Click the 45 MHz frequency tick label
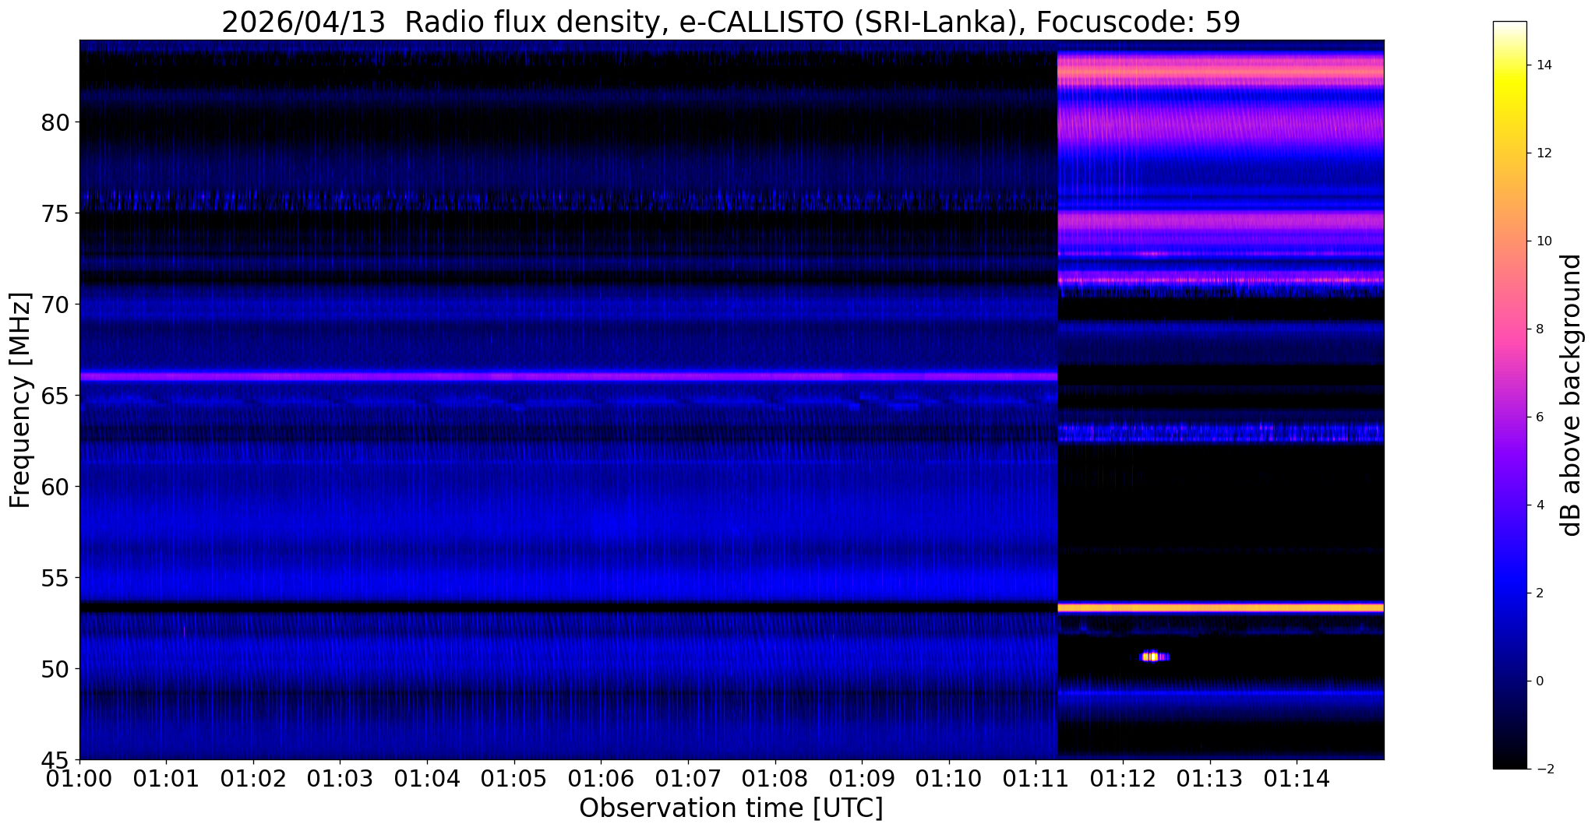1595x831 pixels. click(x=55, y=759)
